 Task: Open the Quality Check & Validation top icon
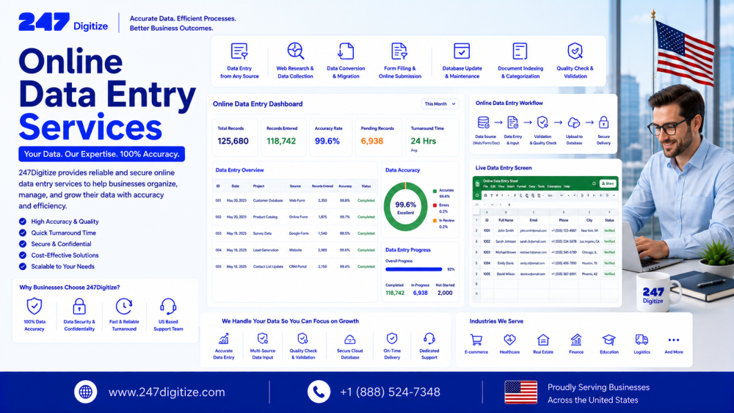point(575,51)
